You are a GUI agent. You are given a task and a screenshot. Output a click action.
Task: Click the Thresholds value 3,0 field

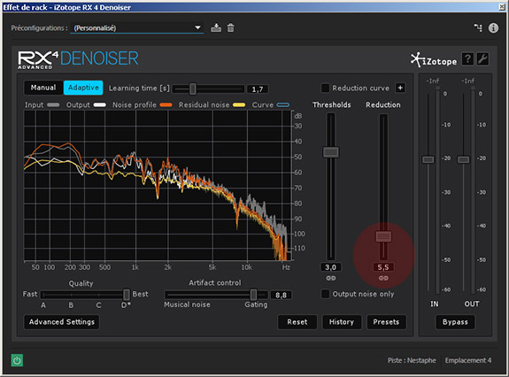331,267
